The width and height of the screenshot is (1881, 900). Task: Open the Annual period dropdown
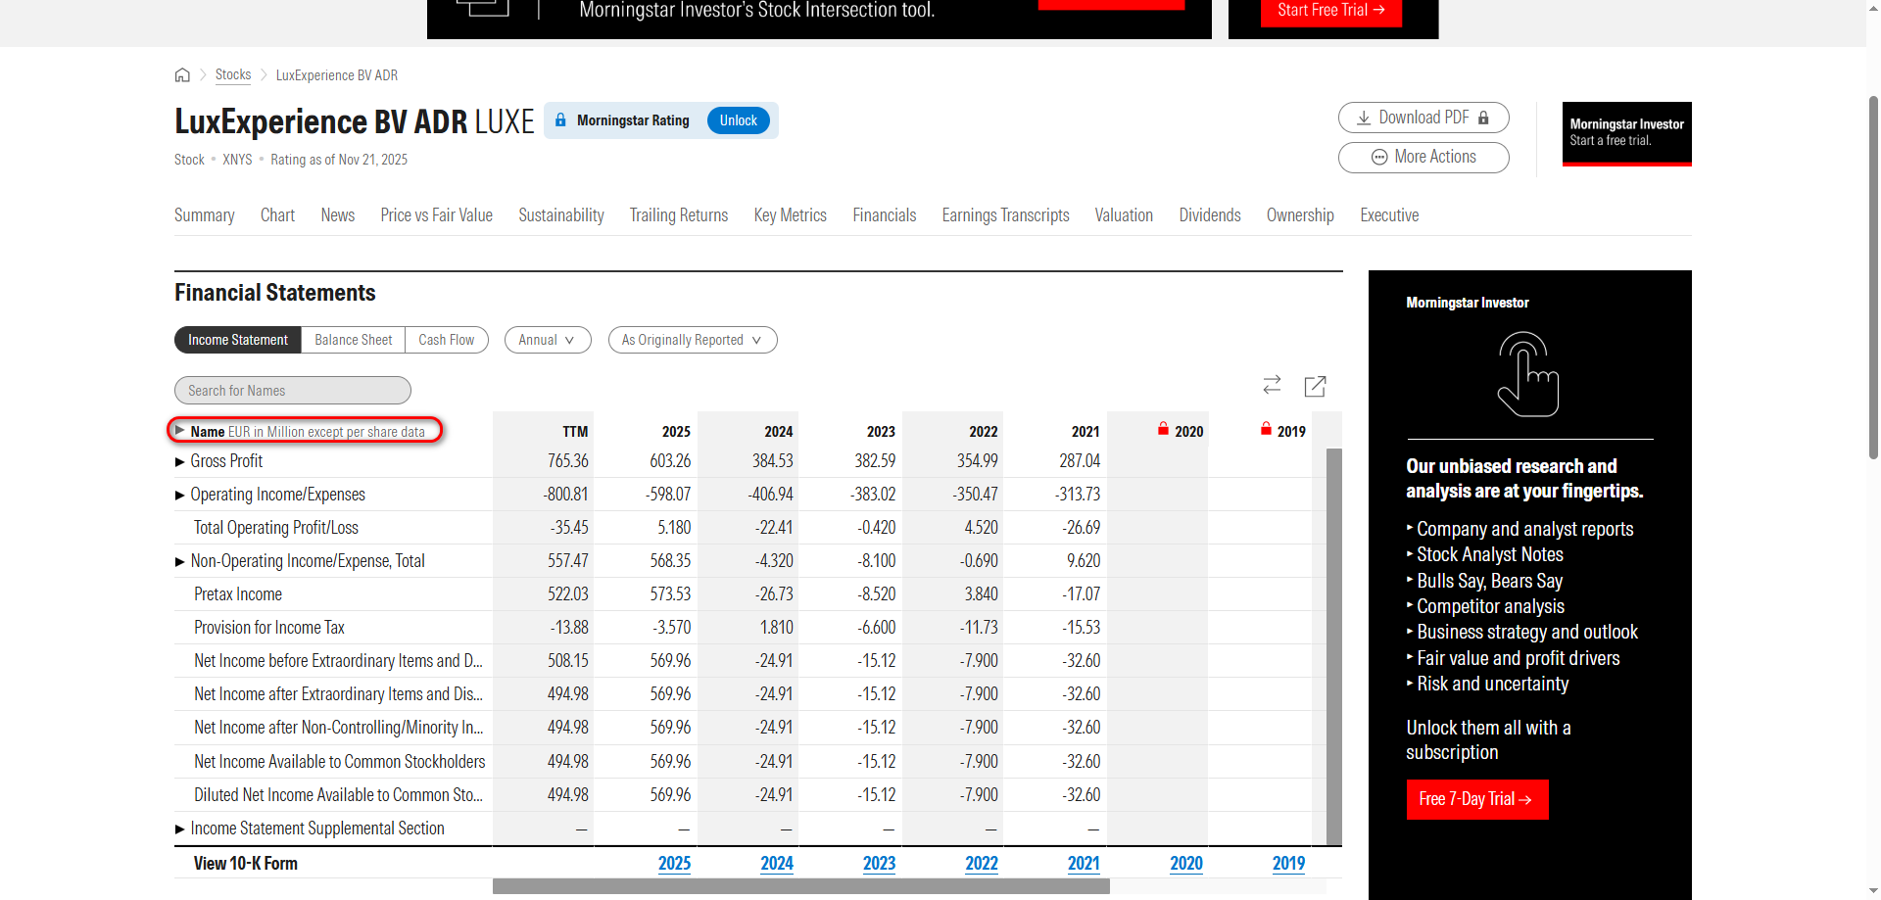pyautogui.click(x=548, y=340)
